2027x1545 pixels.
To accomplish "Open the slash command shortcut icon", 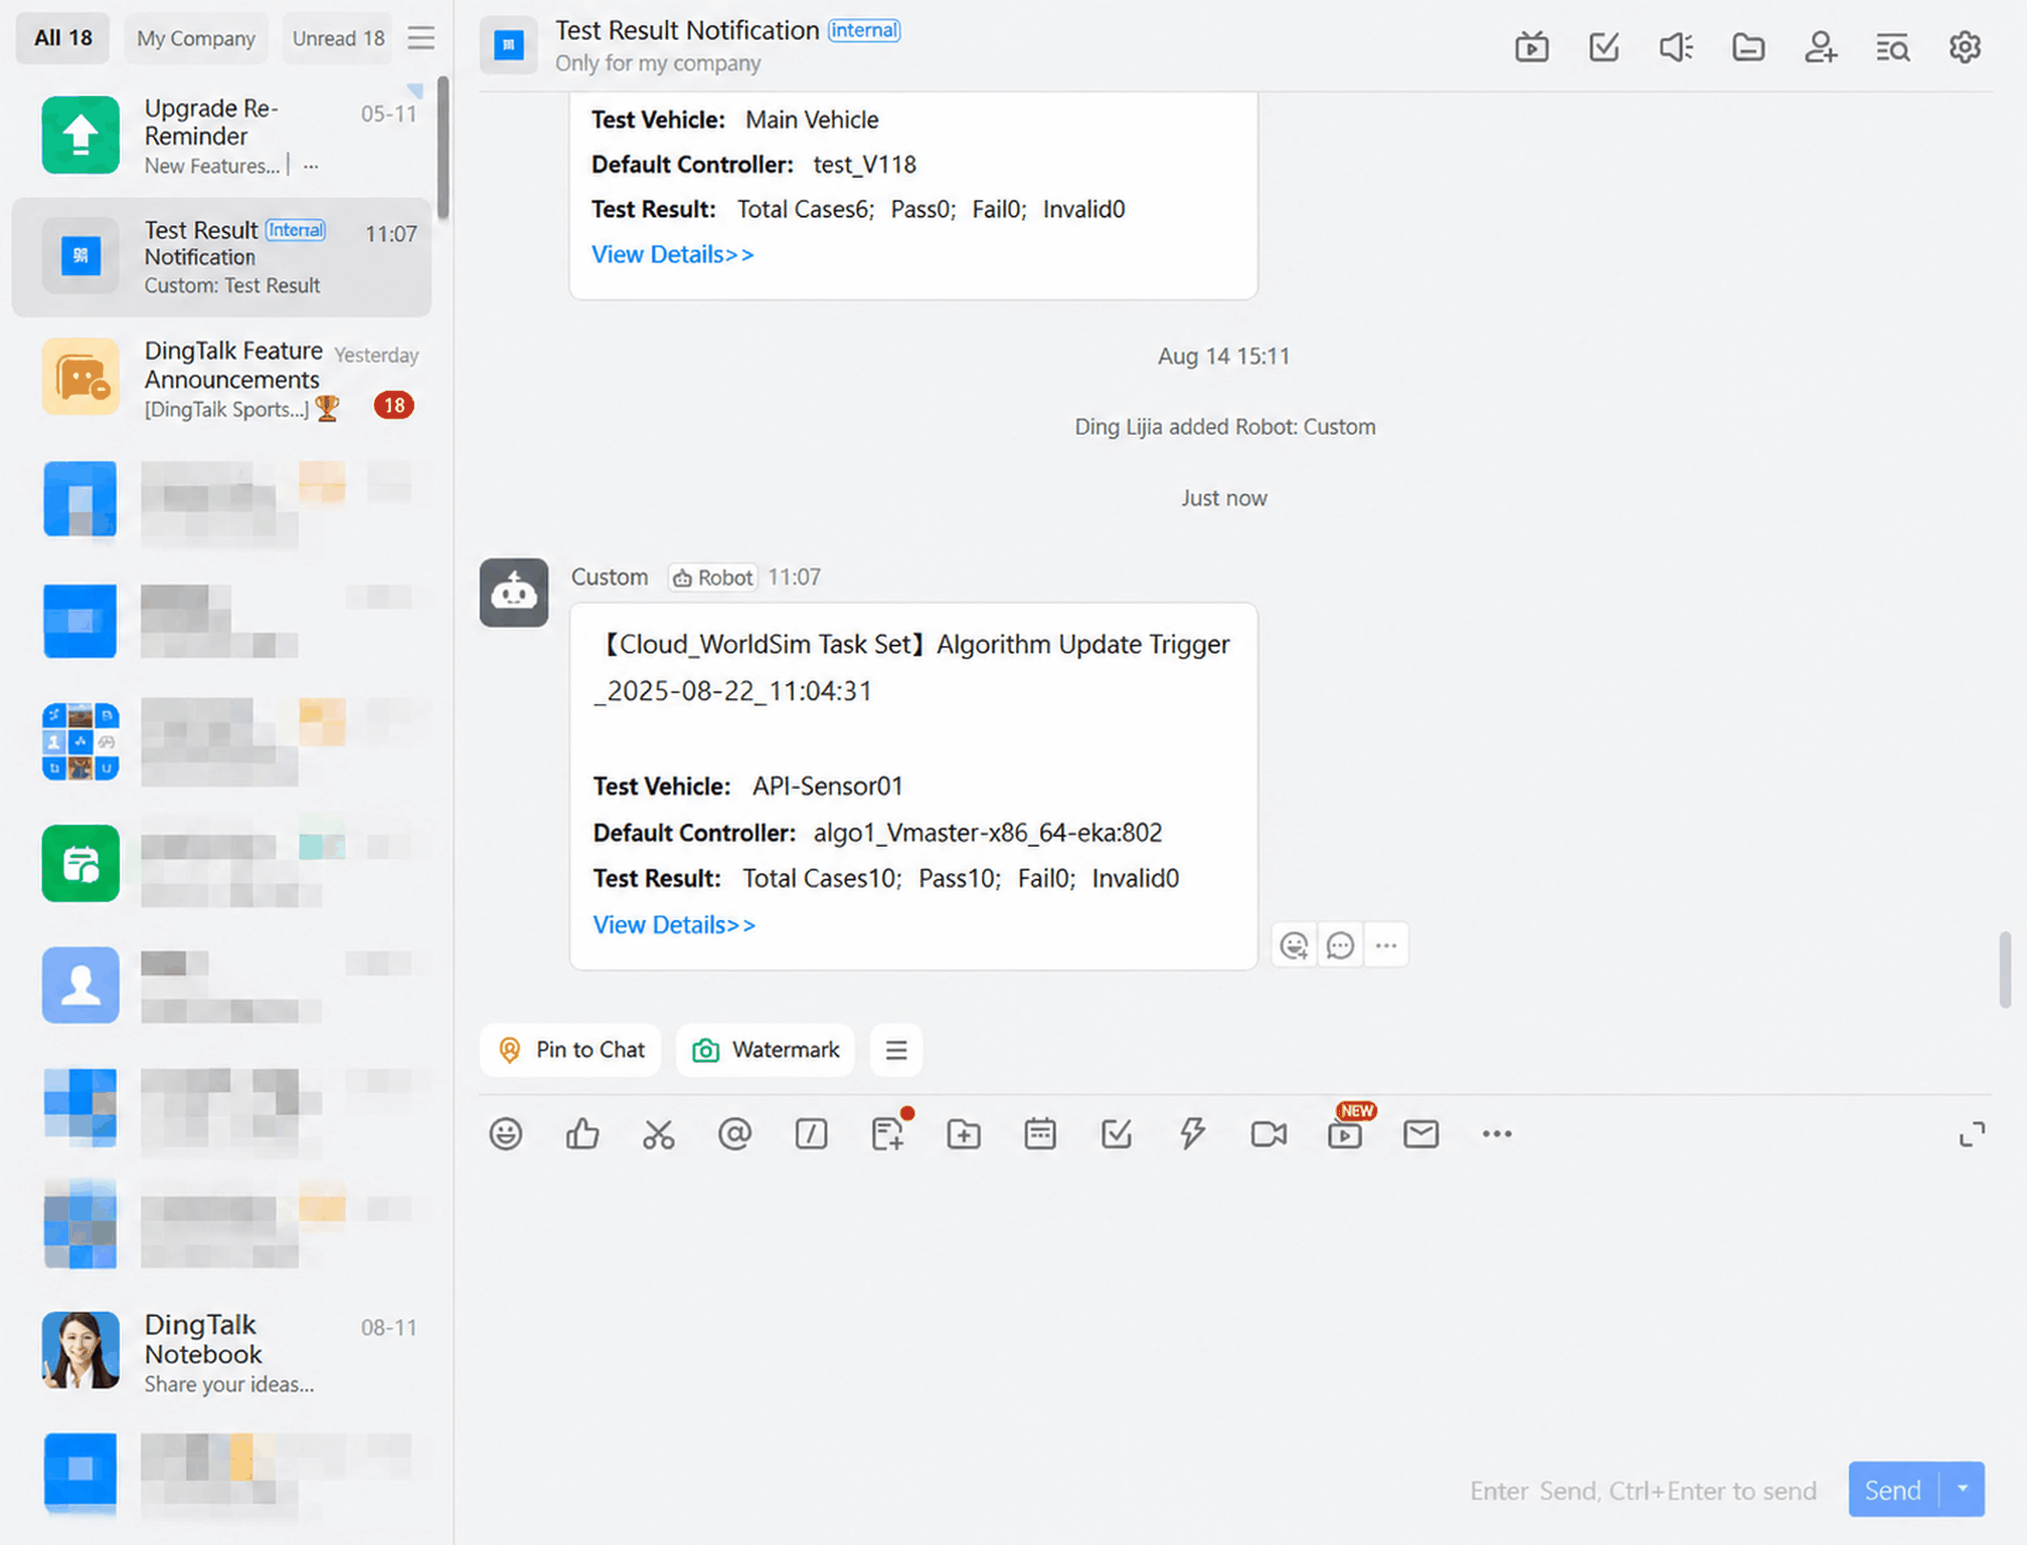I will 811,1134.
